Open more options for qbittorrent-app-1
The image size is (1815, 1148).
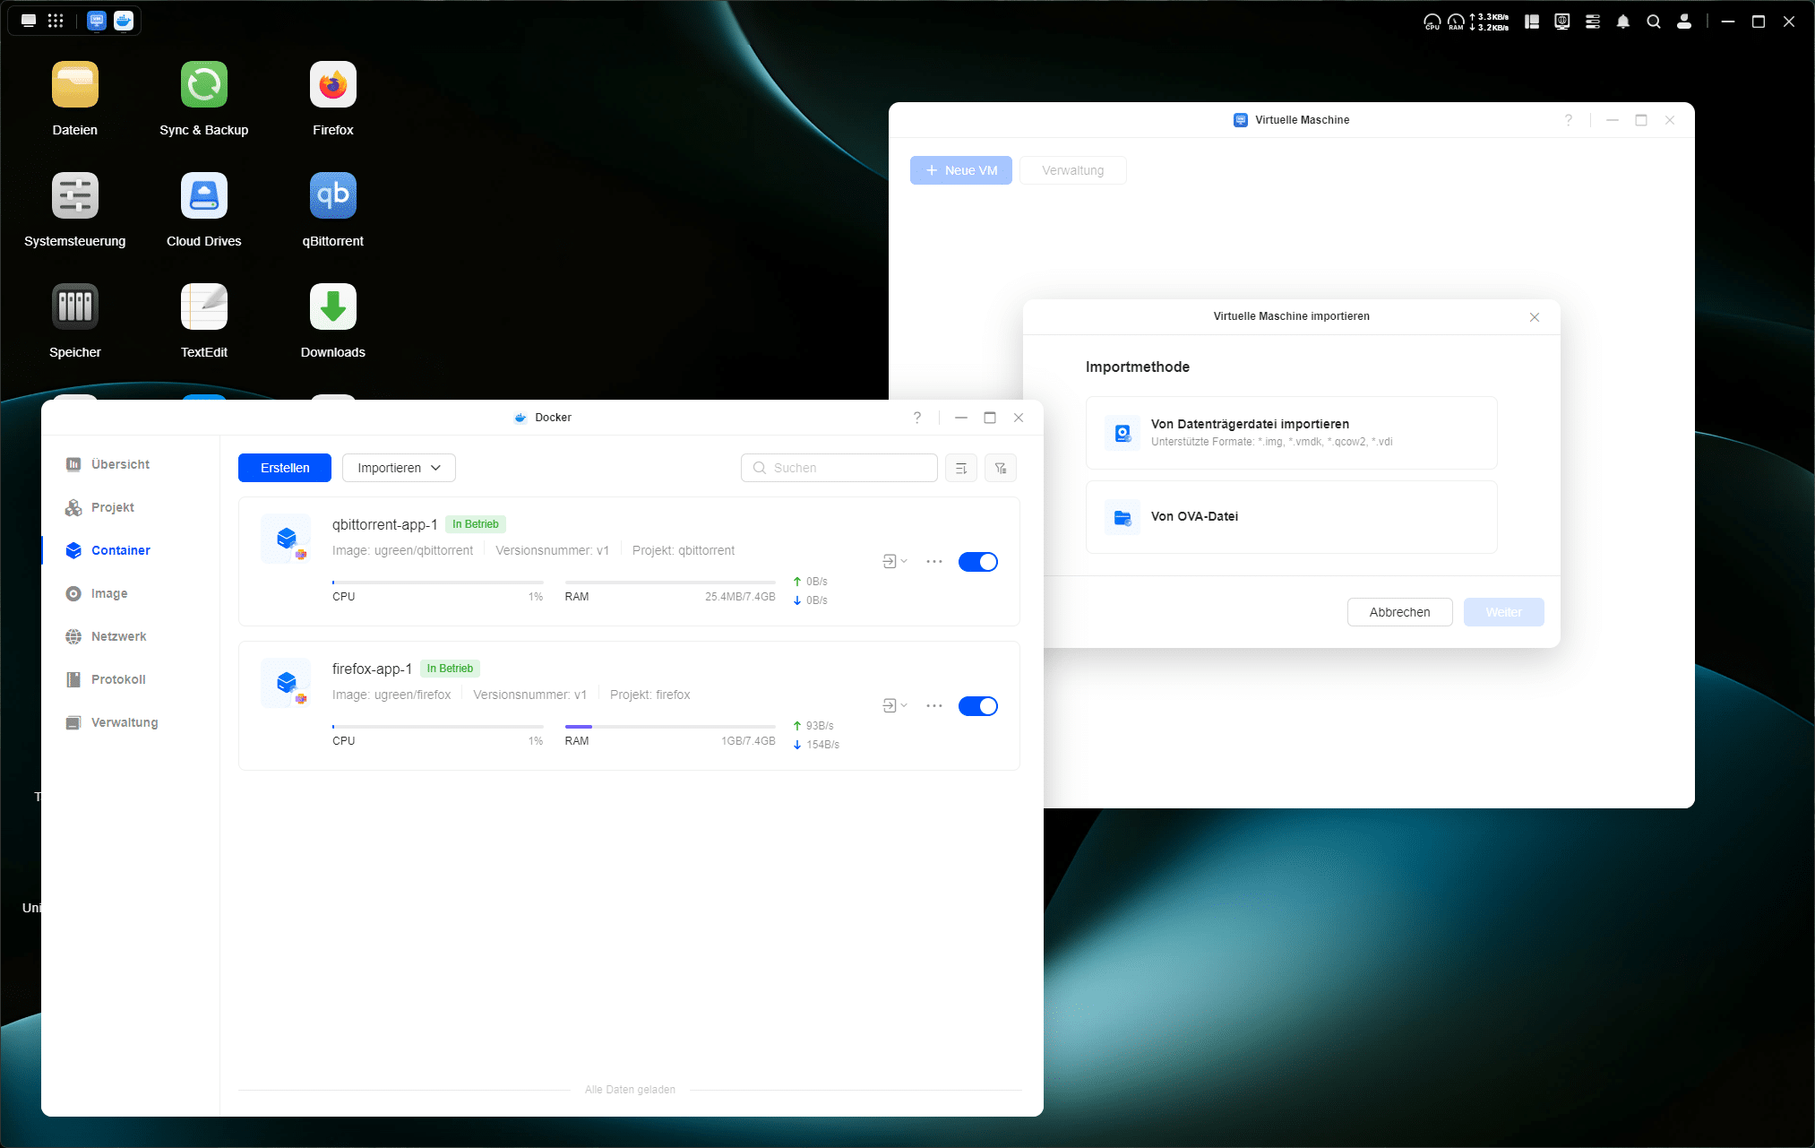click(933, 562)
